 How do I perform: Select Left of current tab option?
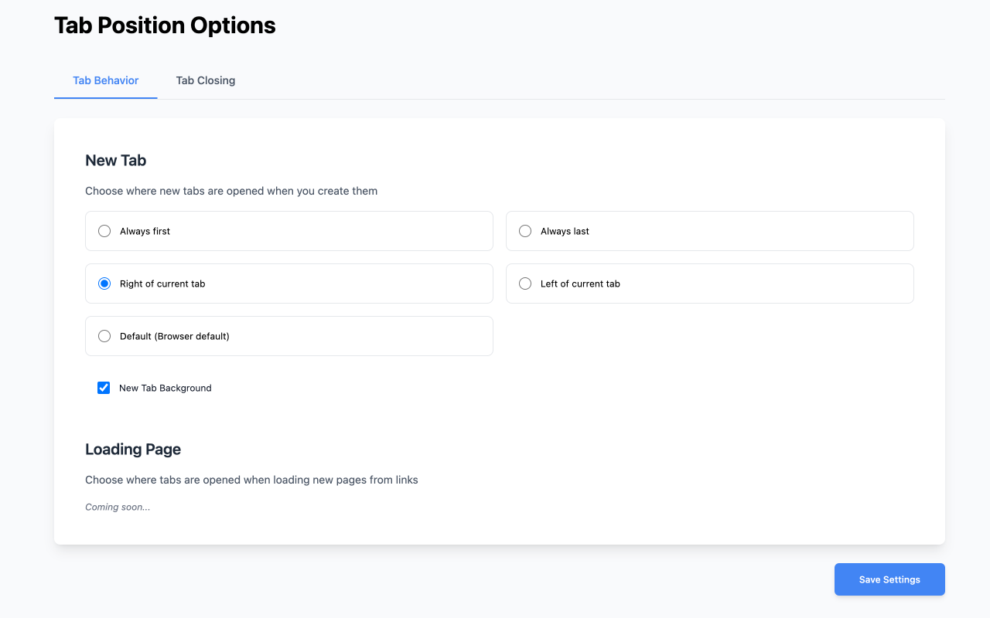pos(525,284)
